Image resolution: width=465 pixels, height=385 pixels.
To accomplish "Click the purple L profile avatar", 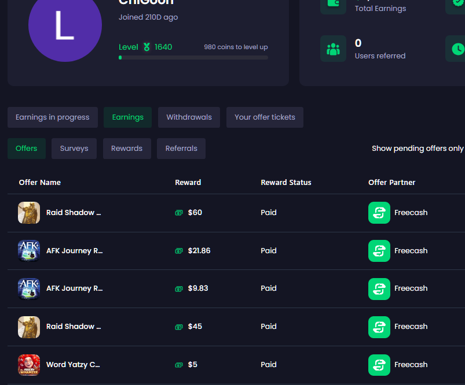I will click(65, 25).
